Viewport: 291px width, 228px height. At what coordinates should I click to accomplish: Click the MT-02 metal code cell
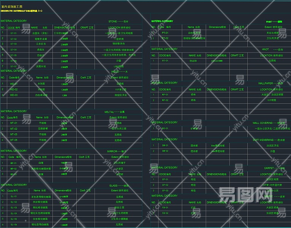pos(14,129)
